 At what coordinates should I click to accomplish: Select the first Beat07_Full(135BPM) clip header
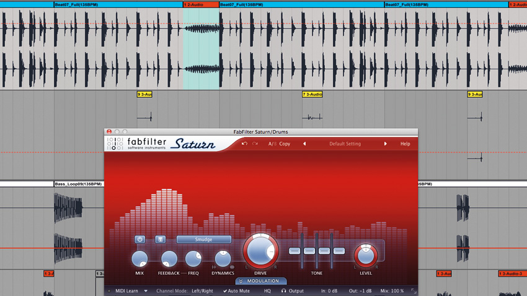[118, 5]
